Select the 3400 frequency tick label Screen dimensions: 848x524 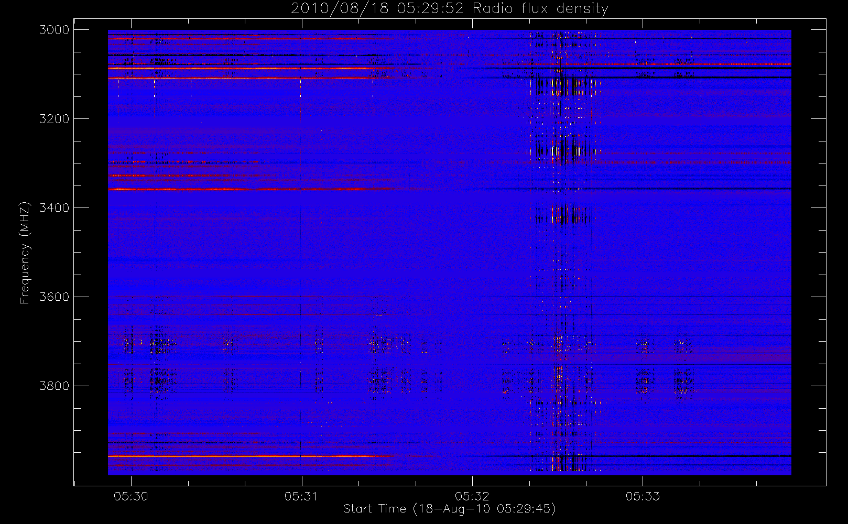tap(55, 208)
